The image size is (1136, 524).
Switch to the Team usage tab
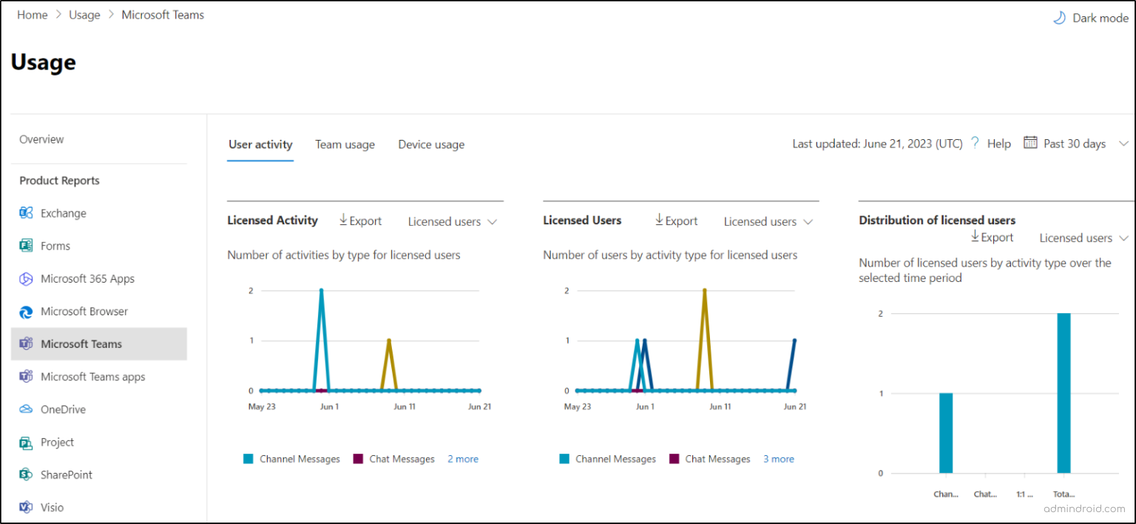click(345, 144)
